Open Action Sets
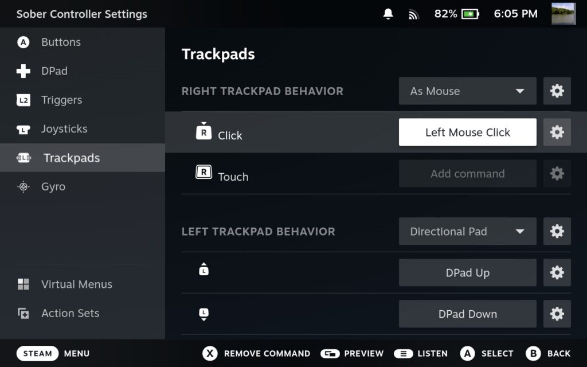The image size is (587, 367). pos(70,314)
